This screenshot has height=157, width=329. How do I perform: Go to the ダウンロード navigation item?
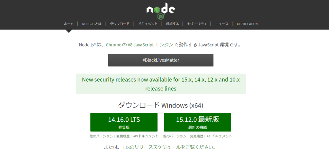120,24
